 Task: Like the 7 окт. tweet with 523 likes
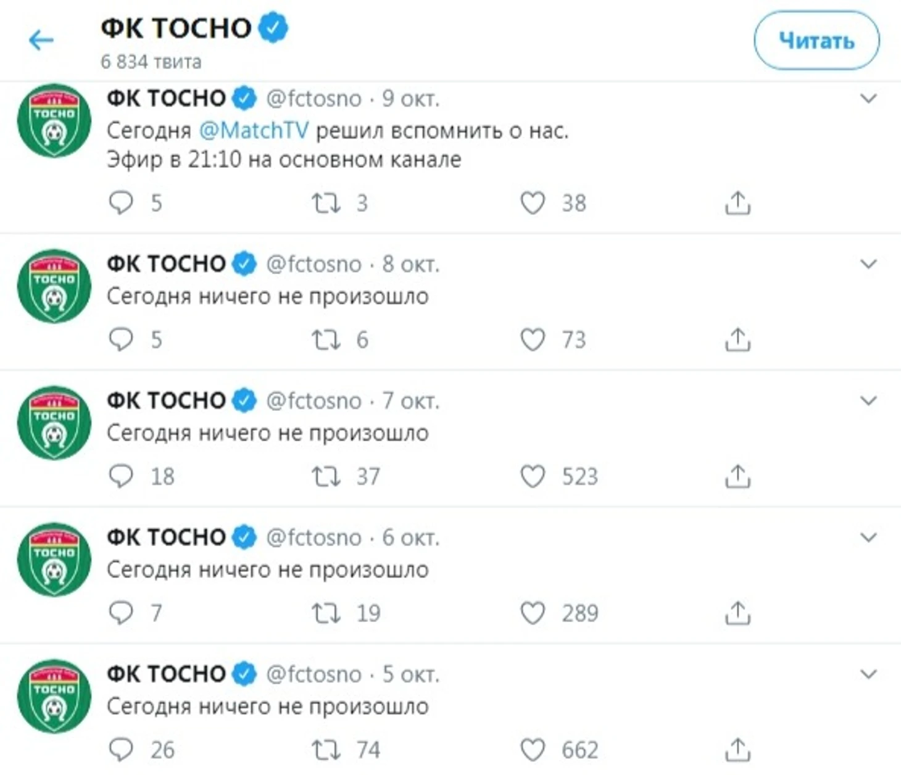533,476
